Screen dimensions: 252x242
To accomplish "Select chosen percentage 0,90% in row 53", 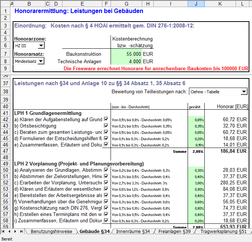I will tap(196, 189).
